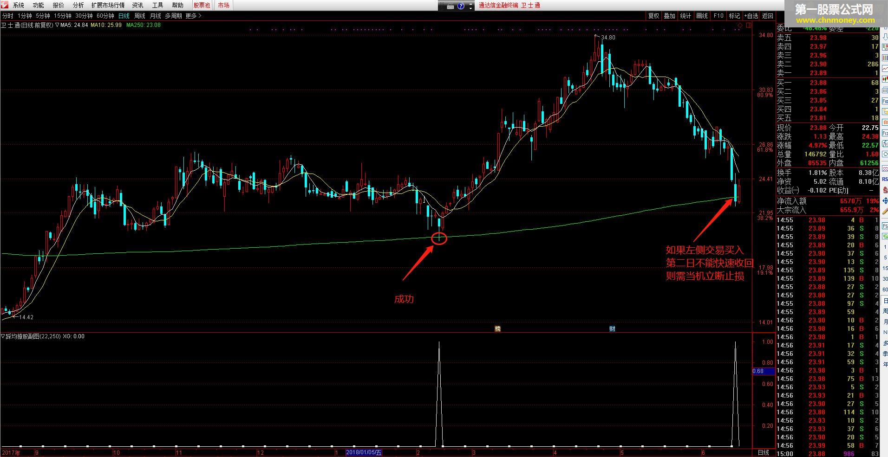Open the 系统 menu

[x=19, y=5]
